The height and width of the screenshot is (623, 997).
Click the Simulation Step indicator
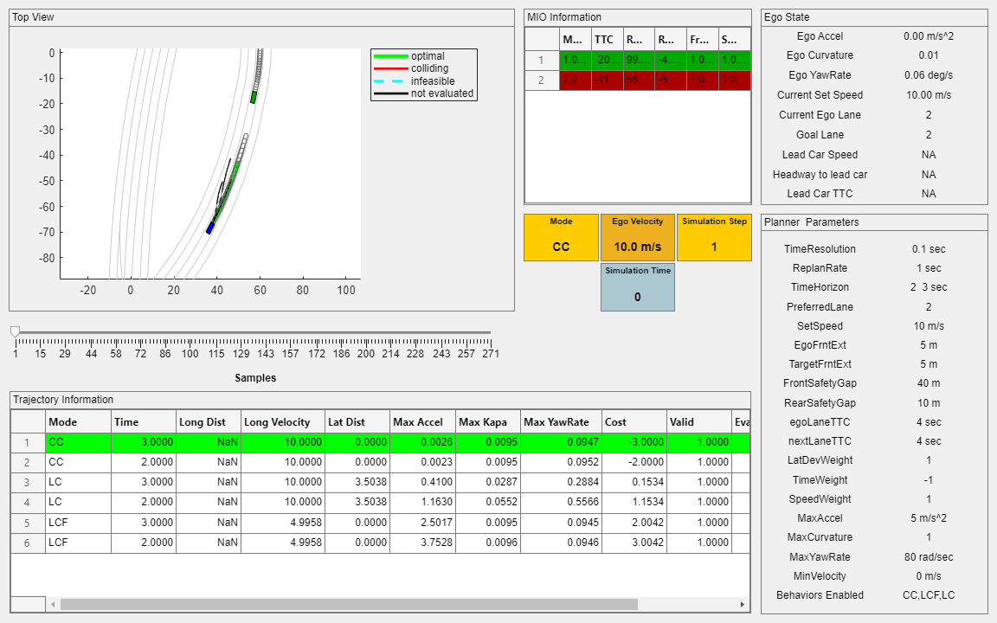714,237
